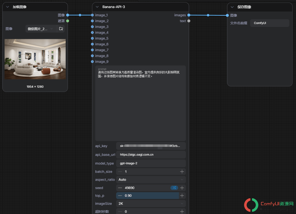Click the text output socket
Screen dimensions: 296x214
pos(189,21)
